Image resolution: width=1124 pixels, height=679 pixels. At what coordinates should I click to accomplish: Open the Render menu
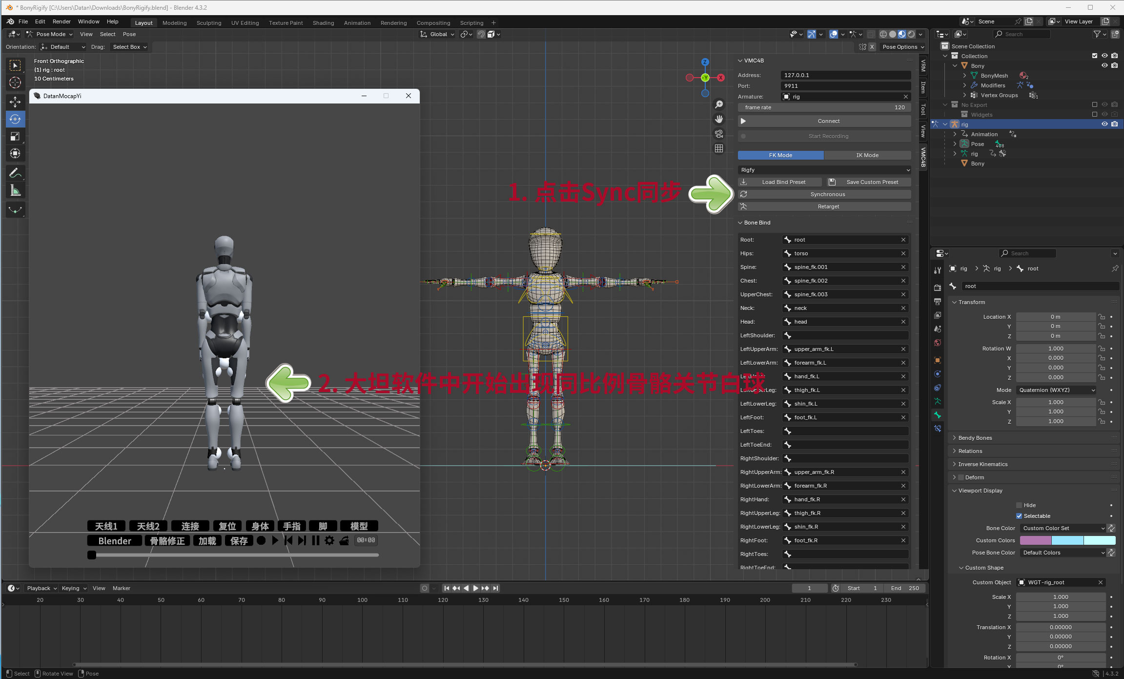point(61,21)
